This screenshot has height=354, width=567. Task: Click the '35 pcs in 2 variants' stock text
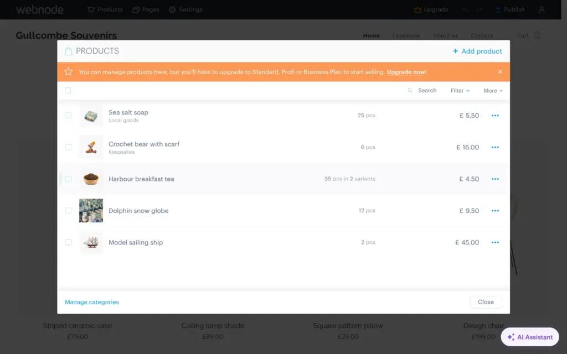(350, 179)
